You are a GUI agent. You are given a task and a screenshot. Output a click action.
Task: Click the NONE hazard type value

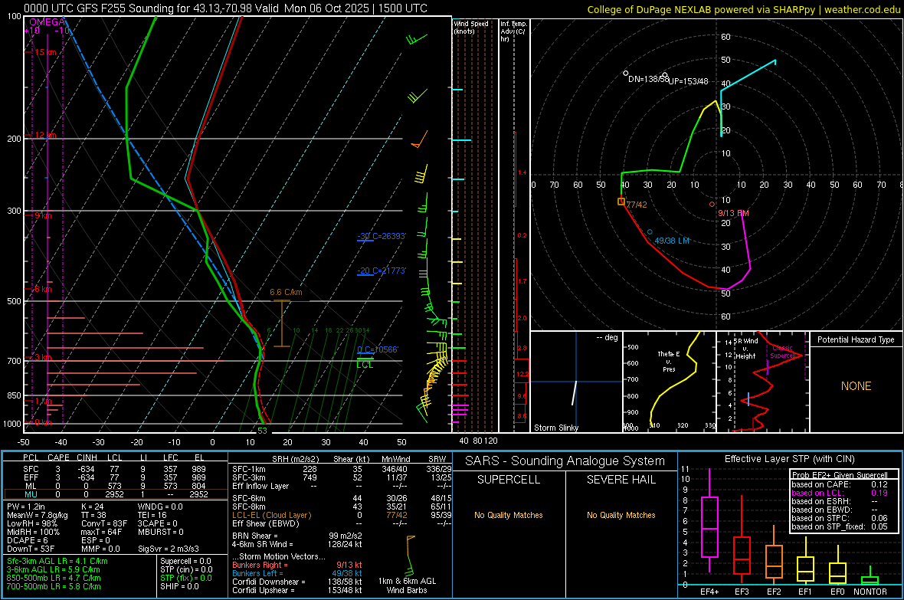click(857, 386)
